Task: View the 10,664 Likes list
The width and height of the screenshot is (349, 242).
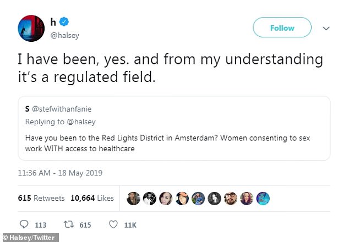Action: pos(92,197)
